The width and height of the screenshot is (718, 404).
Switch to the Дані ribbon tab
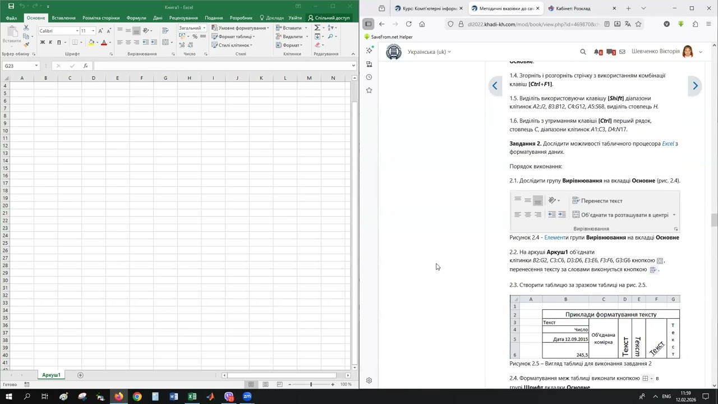point(158,18)
